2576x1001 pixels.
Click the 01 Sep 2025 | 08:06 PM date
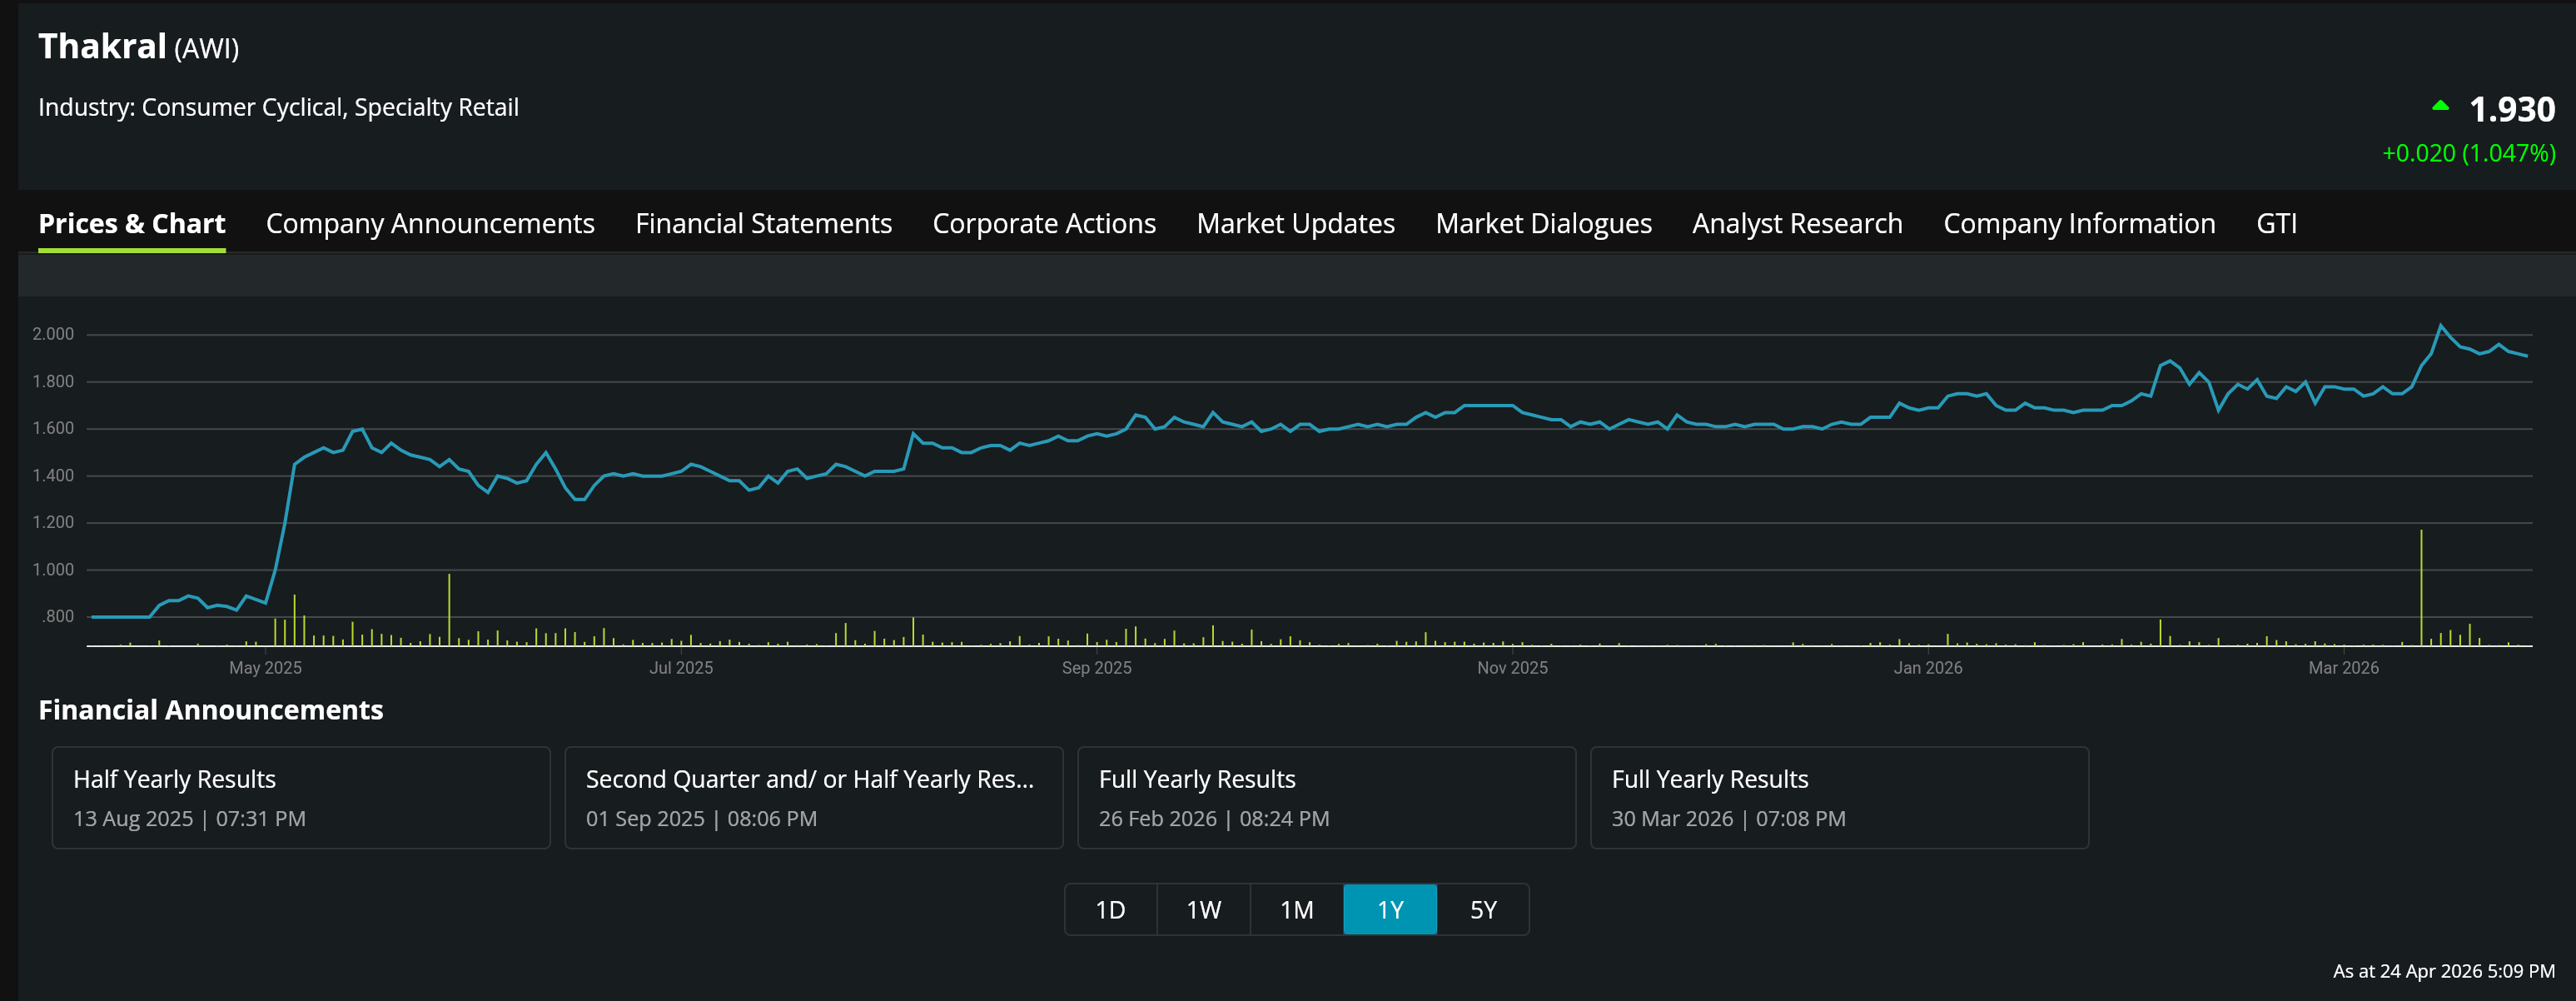pyautogui.click(x=701, y=818)
